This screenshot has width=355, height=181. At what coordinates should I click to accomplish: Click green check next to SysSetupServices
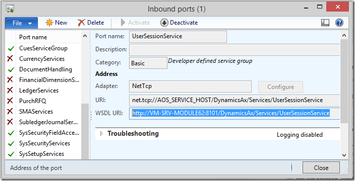click(x=11, y=154)
